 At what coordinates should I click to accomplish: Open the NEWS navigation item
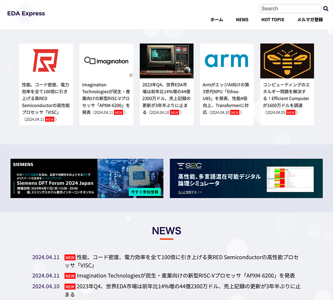242,20
